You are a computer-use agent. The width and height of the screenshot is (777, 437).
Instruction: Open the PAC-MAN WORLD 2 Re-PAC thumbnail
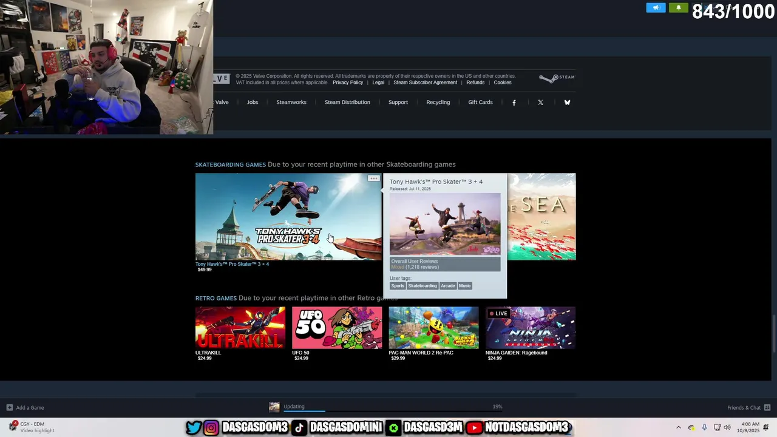(433, 328)
